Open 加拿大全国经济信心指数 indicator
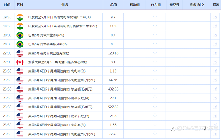This screenshot has height=139, width=221. [x=58, y=62]
